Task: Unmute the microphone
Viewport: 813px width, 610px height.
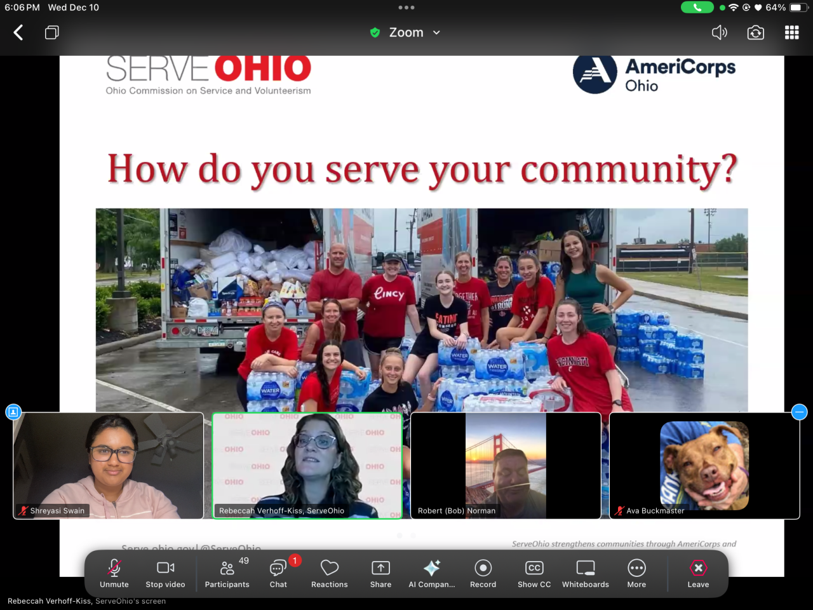Action: point(114,573)
